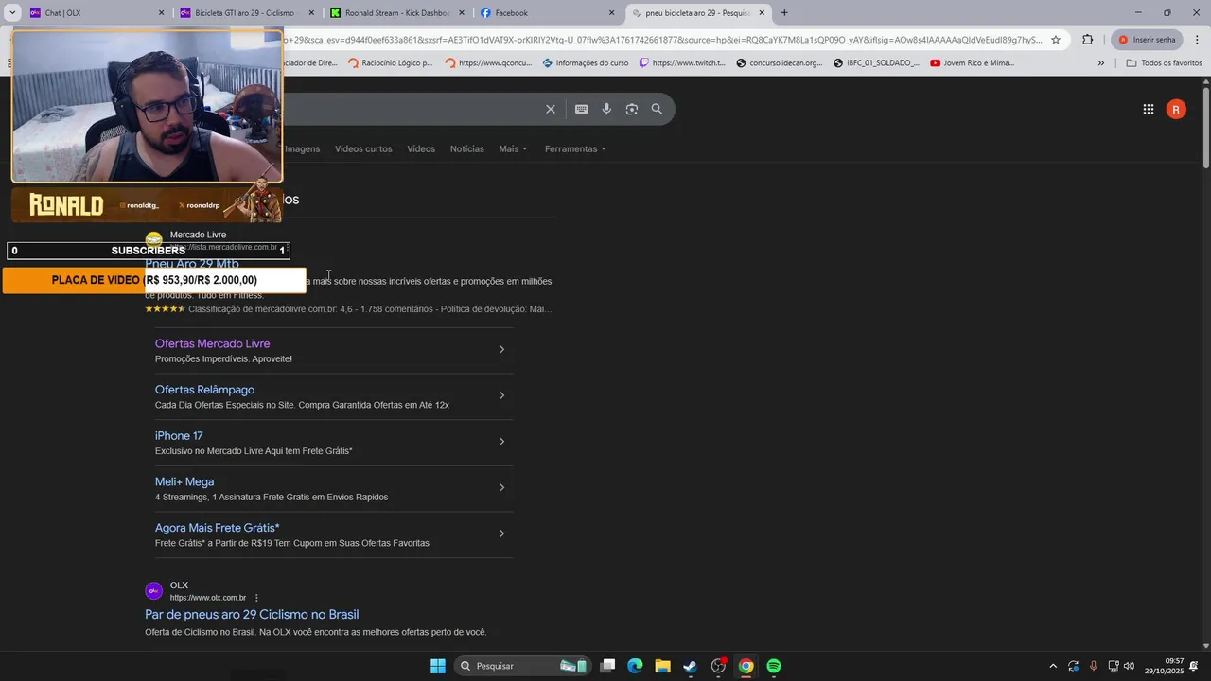Switch to the Roonald Stream Kick Dashboard tab

pos(395,13)
